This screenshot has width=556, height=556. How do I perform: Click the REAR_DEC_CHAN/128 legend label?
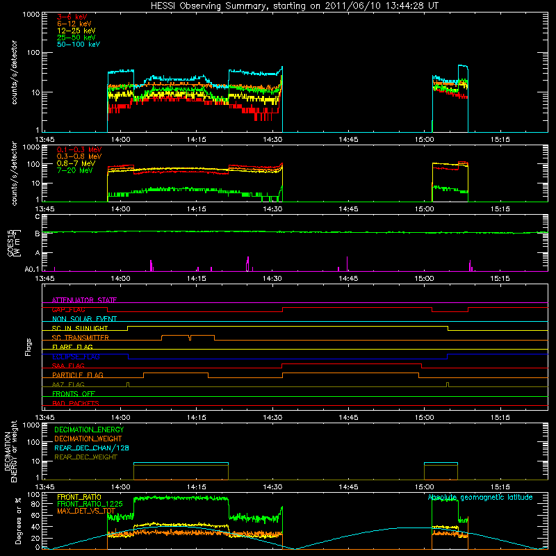(x=92, y=448)
